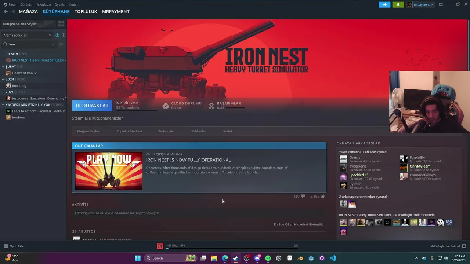
Task: Click the bottom download progress bar
Action: click(232, 248)
